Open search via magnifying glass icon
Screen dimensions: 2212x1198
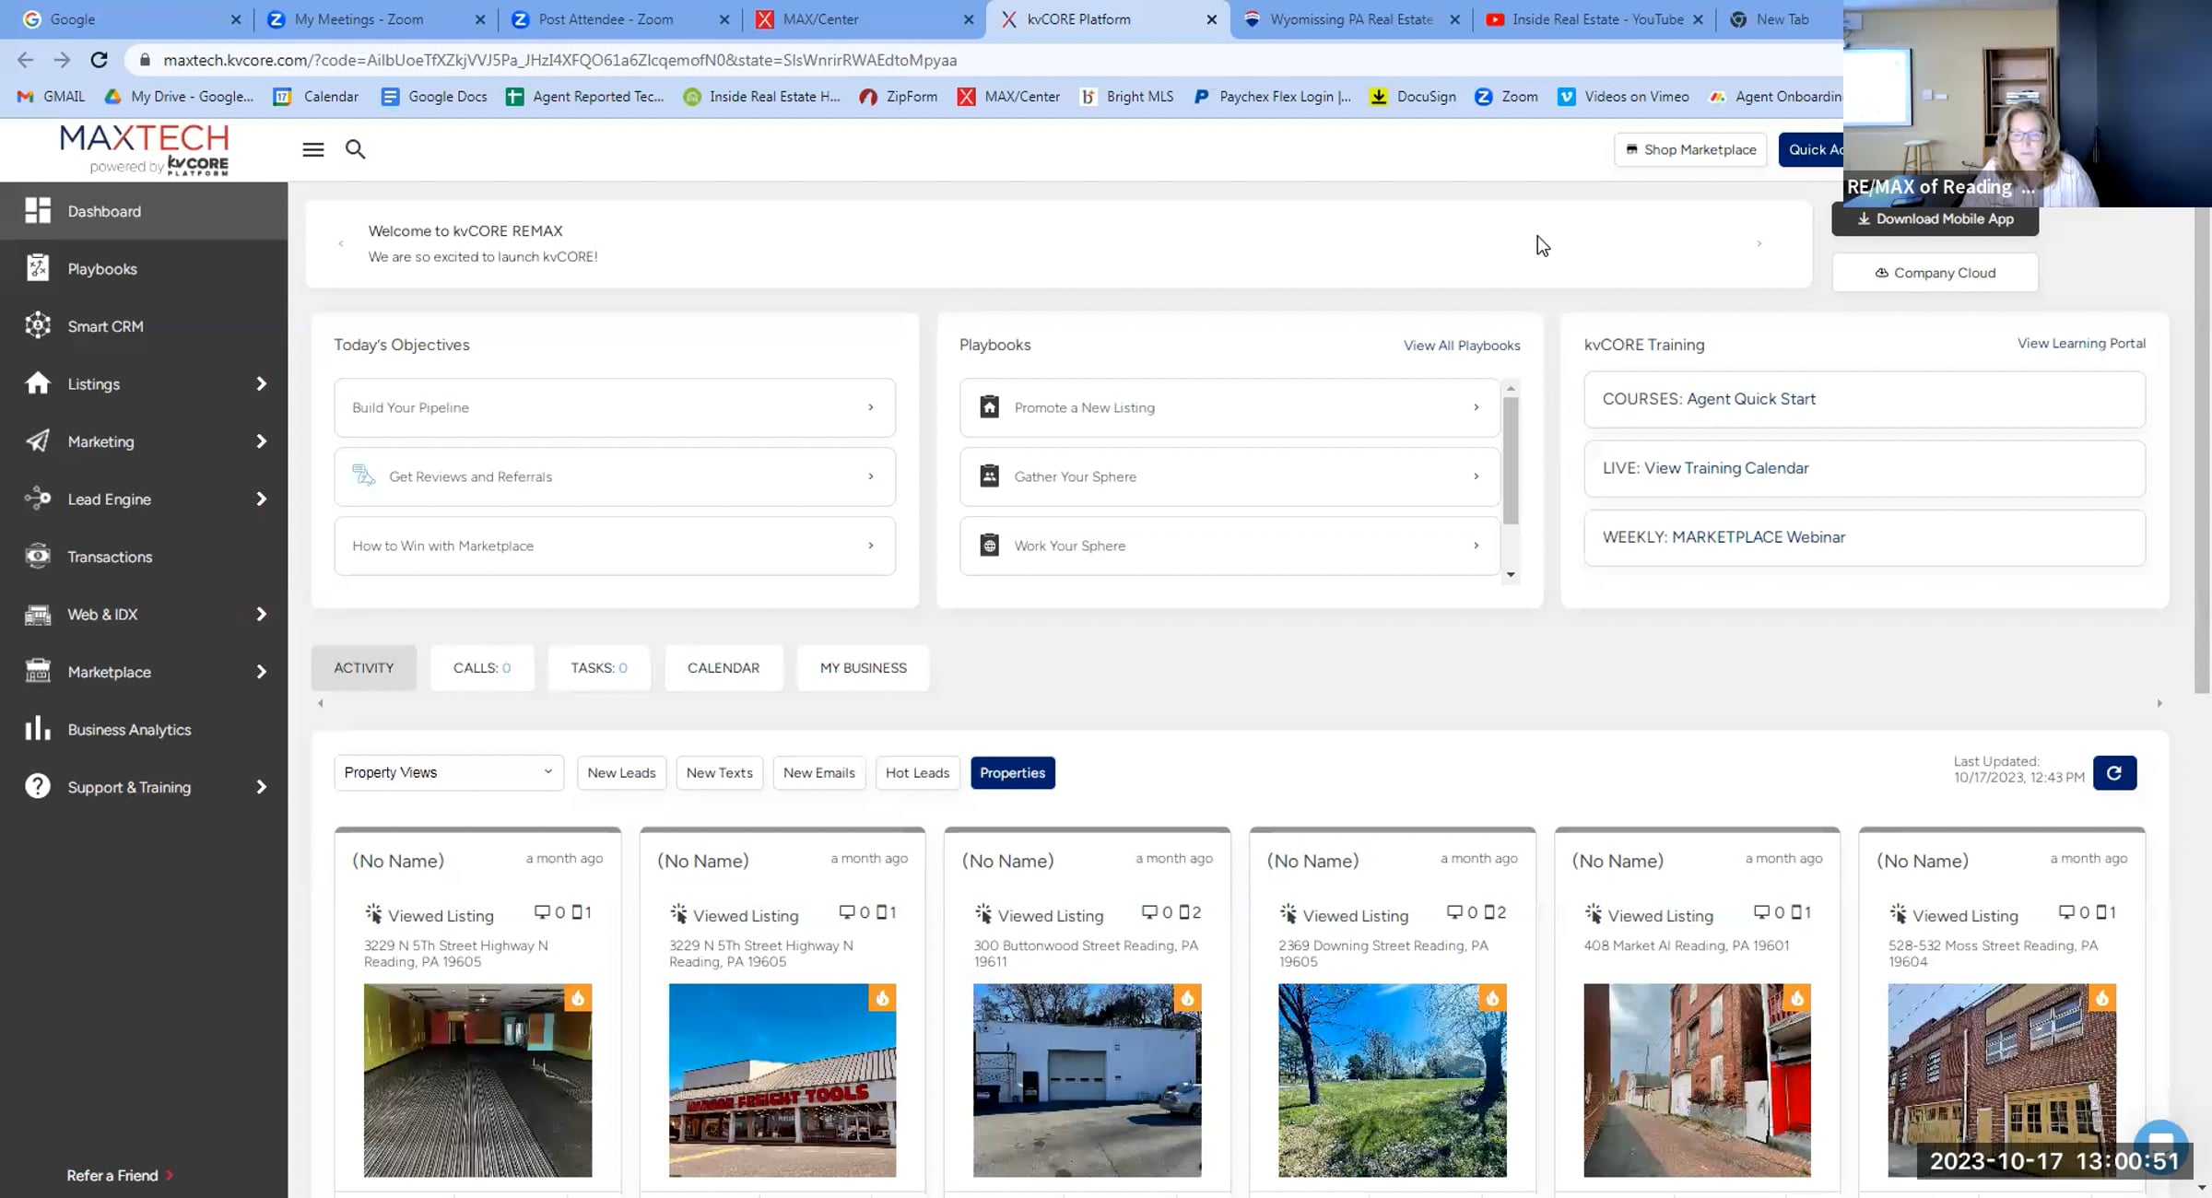[x=355, y=149]
